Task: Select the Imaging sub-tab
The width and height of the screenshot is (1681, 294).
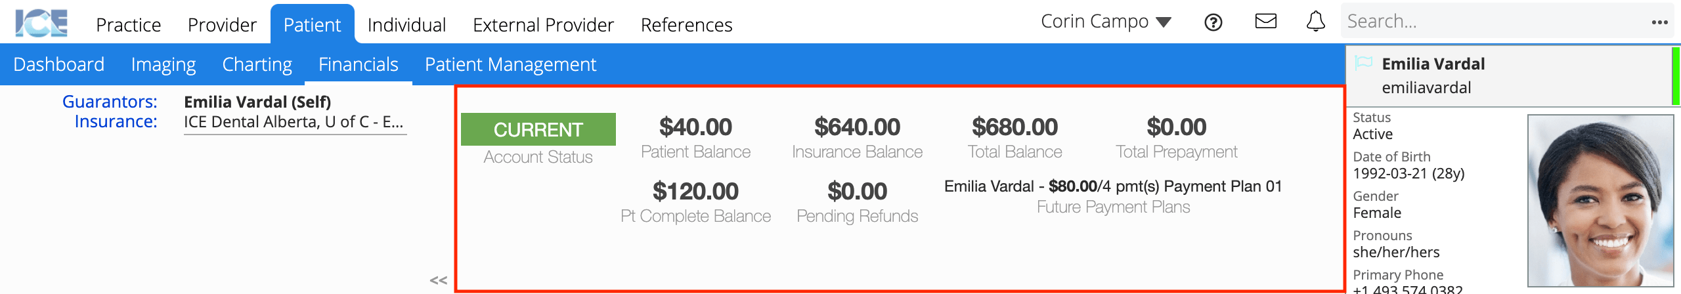Action: pos(164,64)
